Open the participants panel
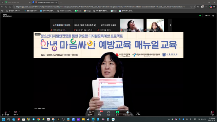The image size is (217, 122). [x=91, y=113]
